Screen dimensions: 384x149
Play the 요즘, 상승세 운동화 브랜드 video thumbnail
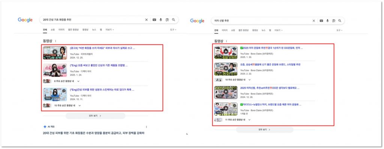coord(225,69)
